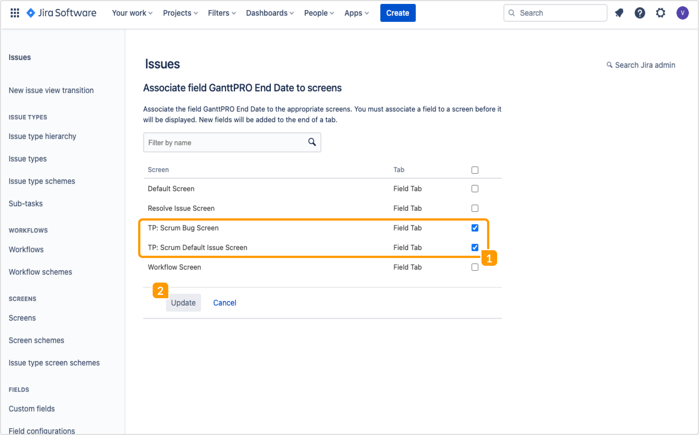
Task: Expand the Filters dropdown
Action: click(222, 13)
